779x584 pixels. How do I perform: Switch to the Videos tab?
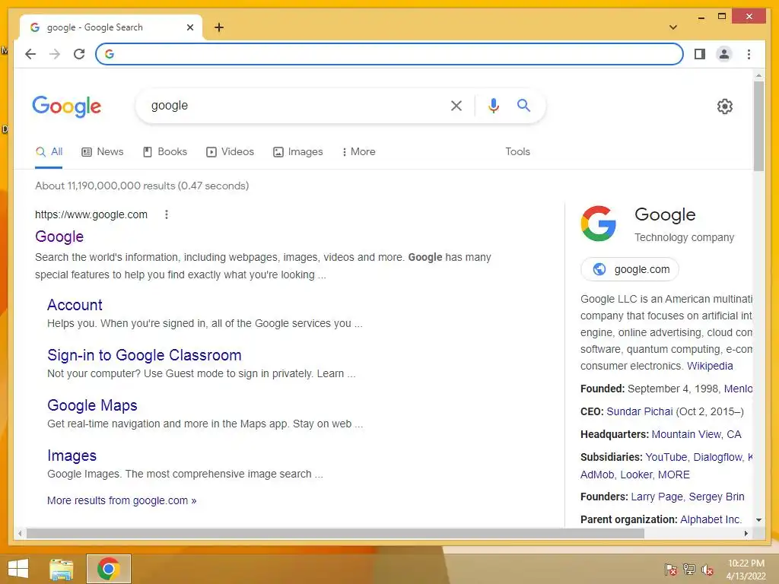(230, 152)
